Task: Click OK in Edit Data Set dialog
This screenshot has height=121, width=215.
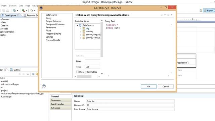Action: [148, 86]
